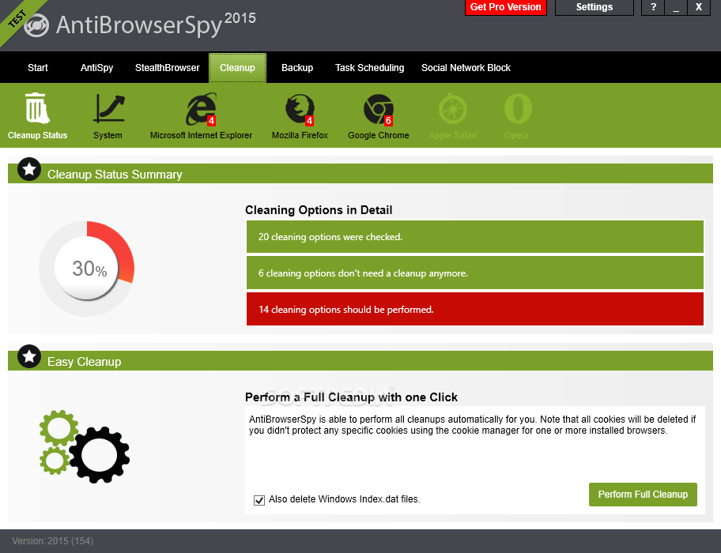
Task: Select the Microsoft Internet Explorer icon
Action: pyautogui.click(x=201, y=109)
